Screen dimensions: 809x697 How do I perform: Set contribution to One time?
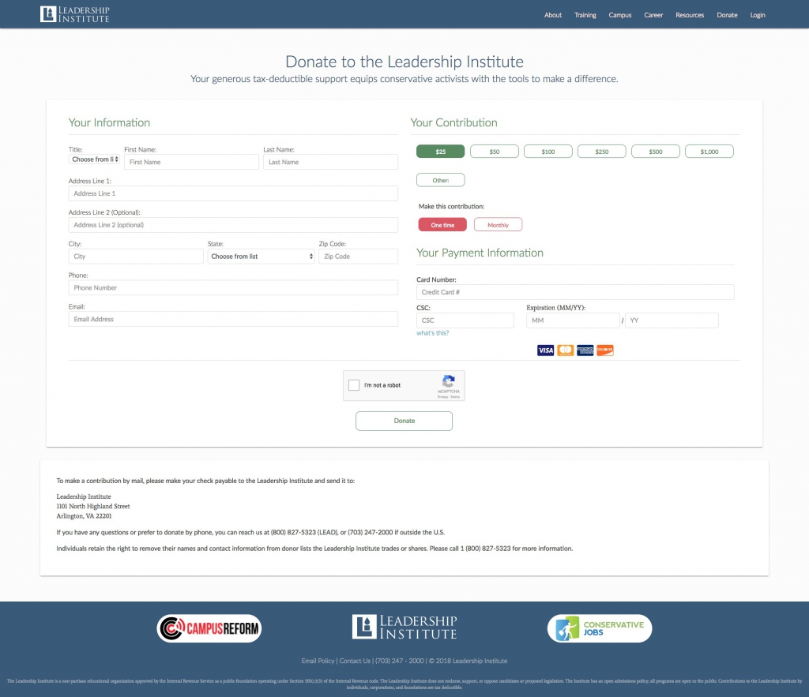(x=442, y=225)
